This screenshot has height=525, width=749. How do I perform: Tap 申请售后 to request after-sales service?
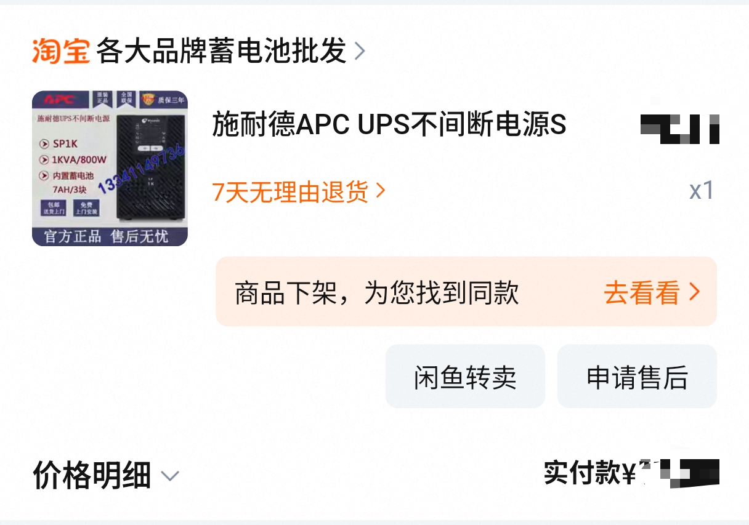(637, 376)
